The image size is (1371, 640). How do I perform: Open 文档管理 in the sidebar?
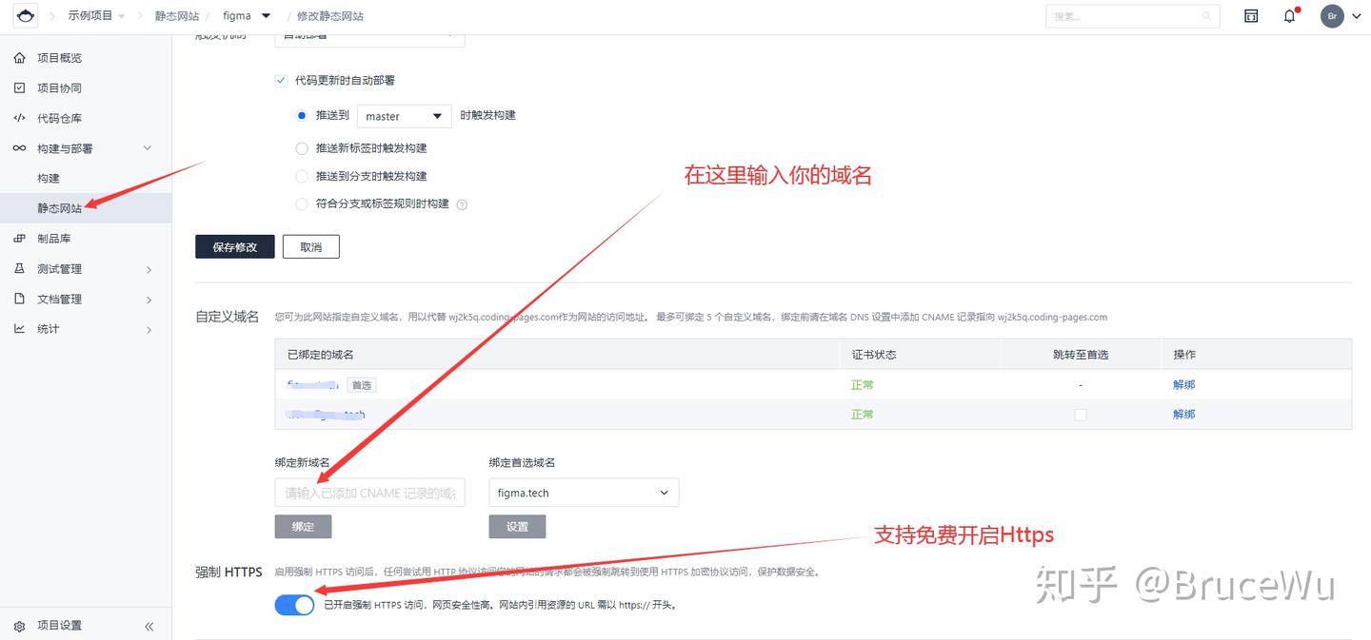tap(57, 299)
